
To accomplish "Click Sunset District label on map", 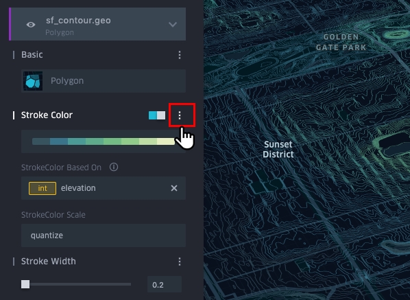I will click(x=278, y=149).
